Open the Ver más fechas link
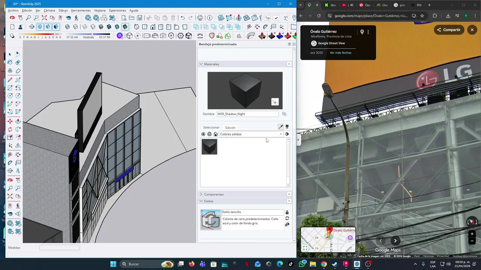481x270 pixels. coord(340,53)
